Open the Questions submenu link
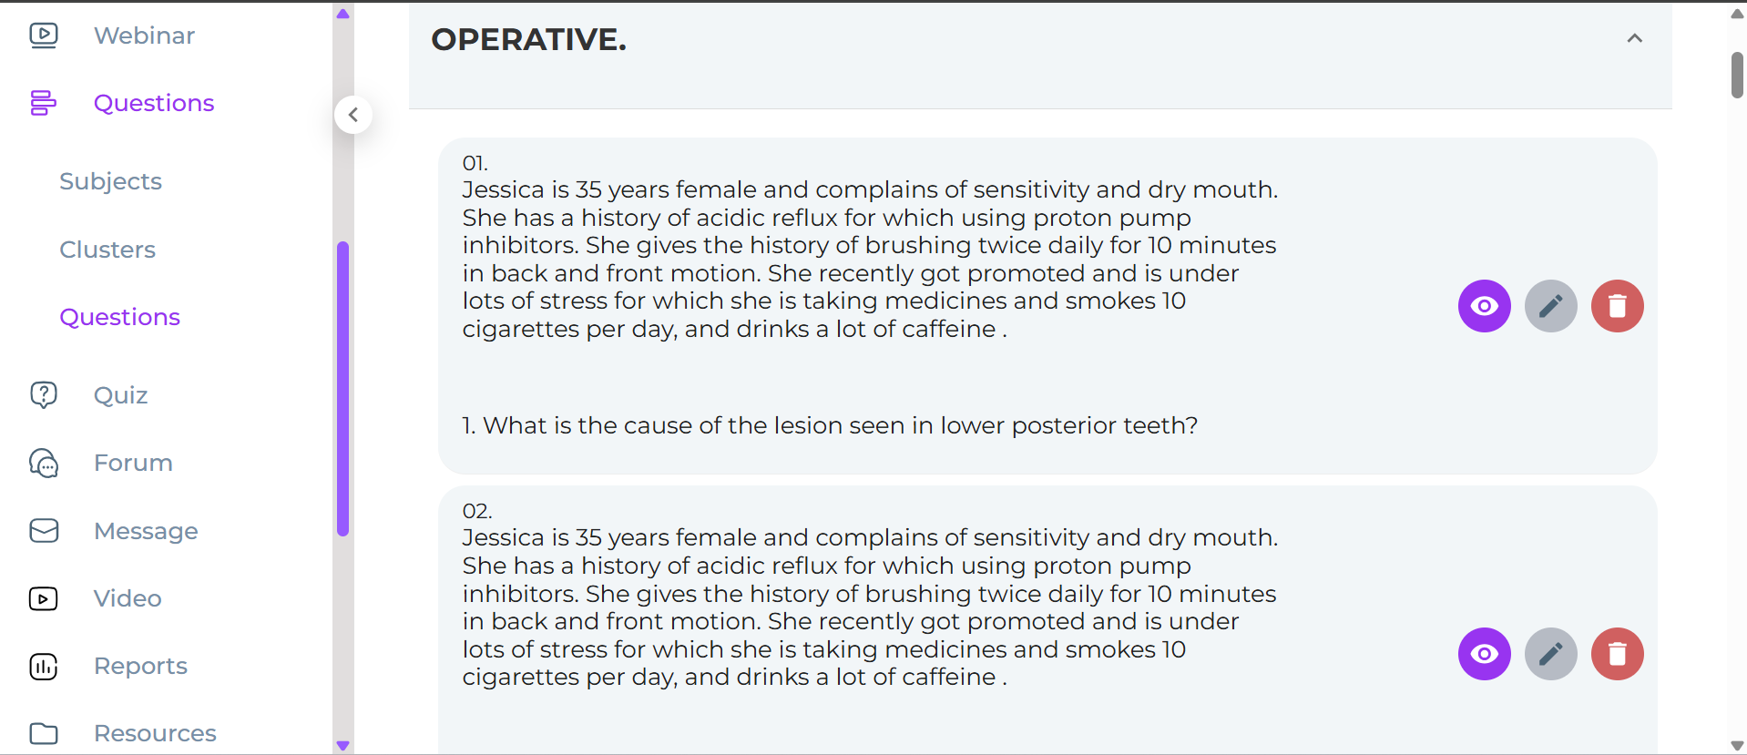 [x=119, y=317]
